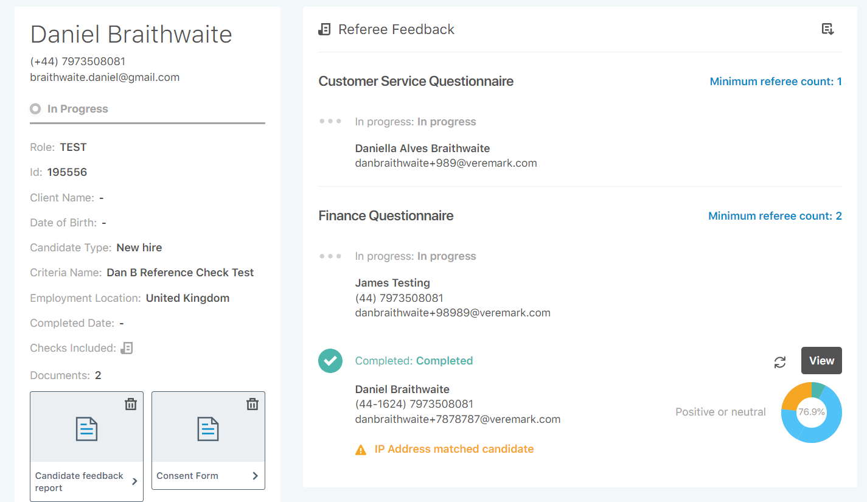Screen dimensions: 867x502
Task: Open the Consent Form arrow
Action: [x=255, y=476]
